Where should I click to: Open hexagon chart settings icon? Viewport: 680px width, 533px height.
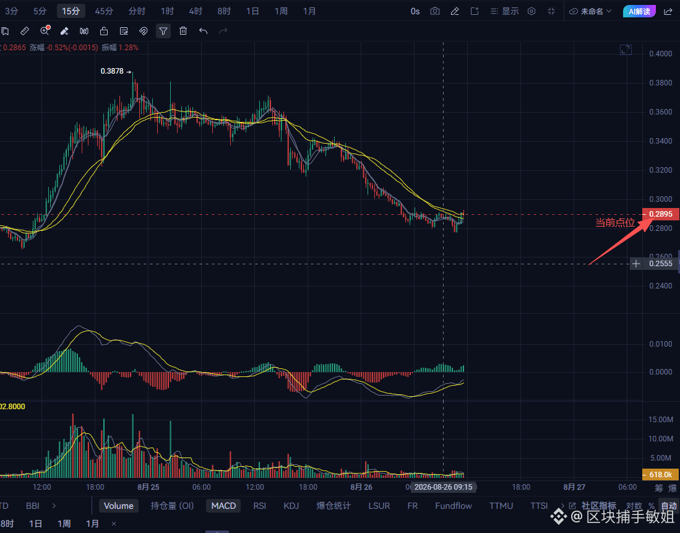532,11
